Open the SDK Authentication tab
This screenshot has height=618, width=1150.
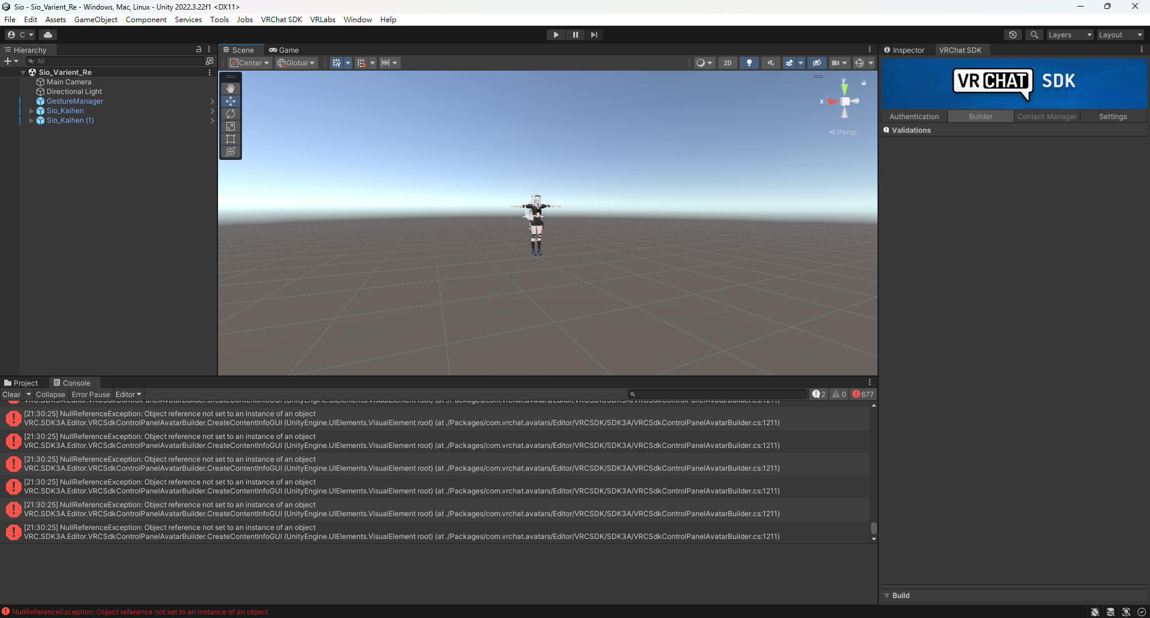pos(914,116)
